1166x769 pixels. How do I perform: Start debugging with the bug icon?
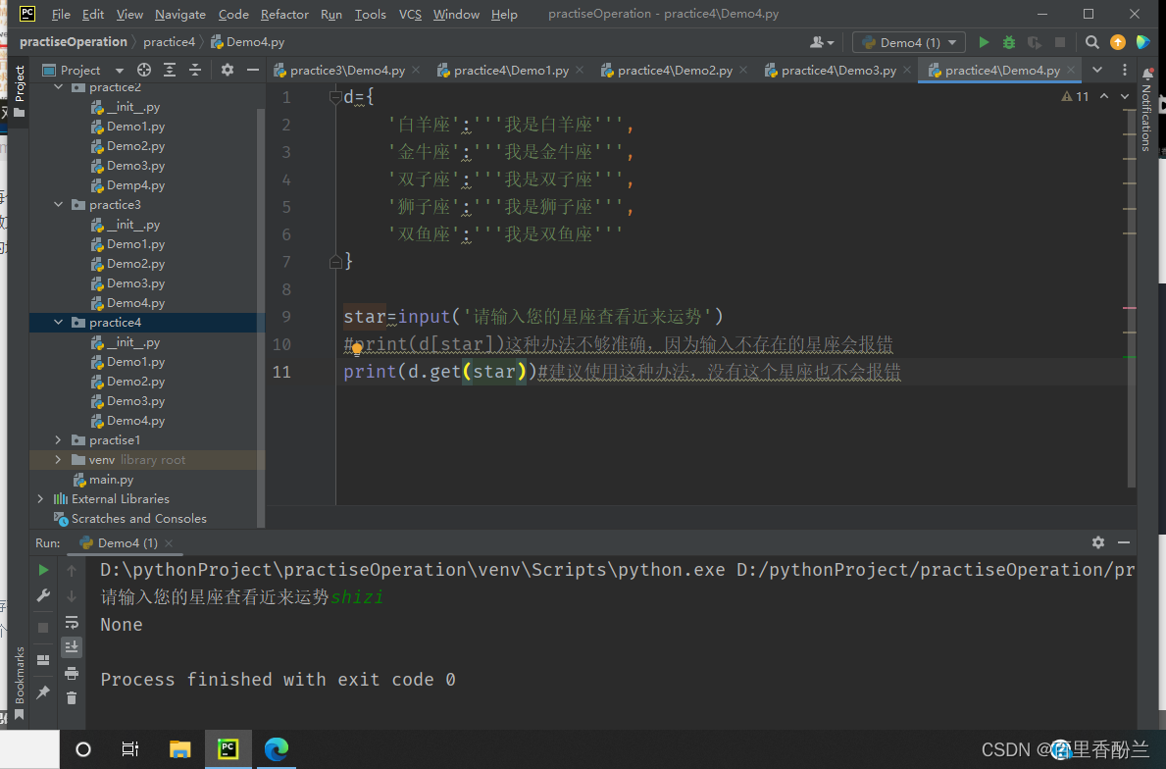(1008, 42)
